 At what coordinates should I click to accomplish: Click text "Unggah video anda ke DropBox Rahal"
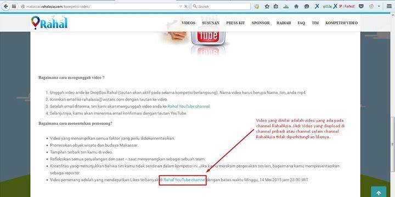(x=83, y=92)
